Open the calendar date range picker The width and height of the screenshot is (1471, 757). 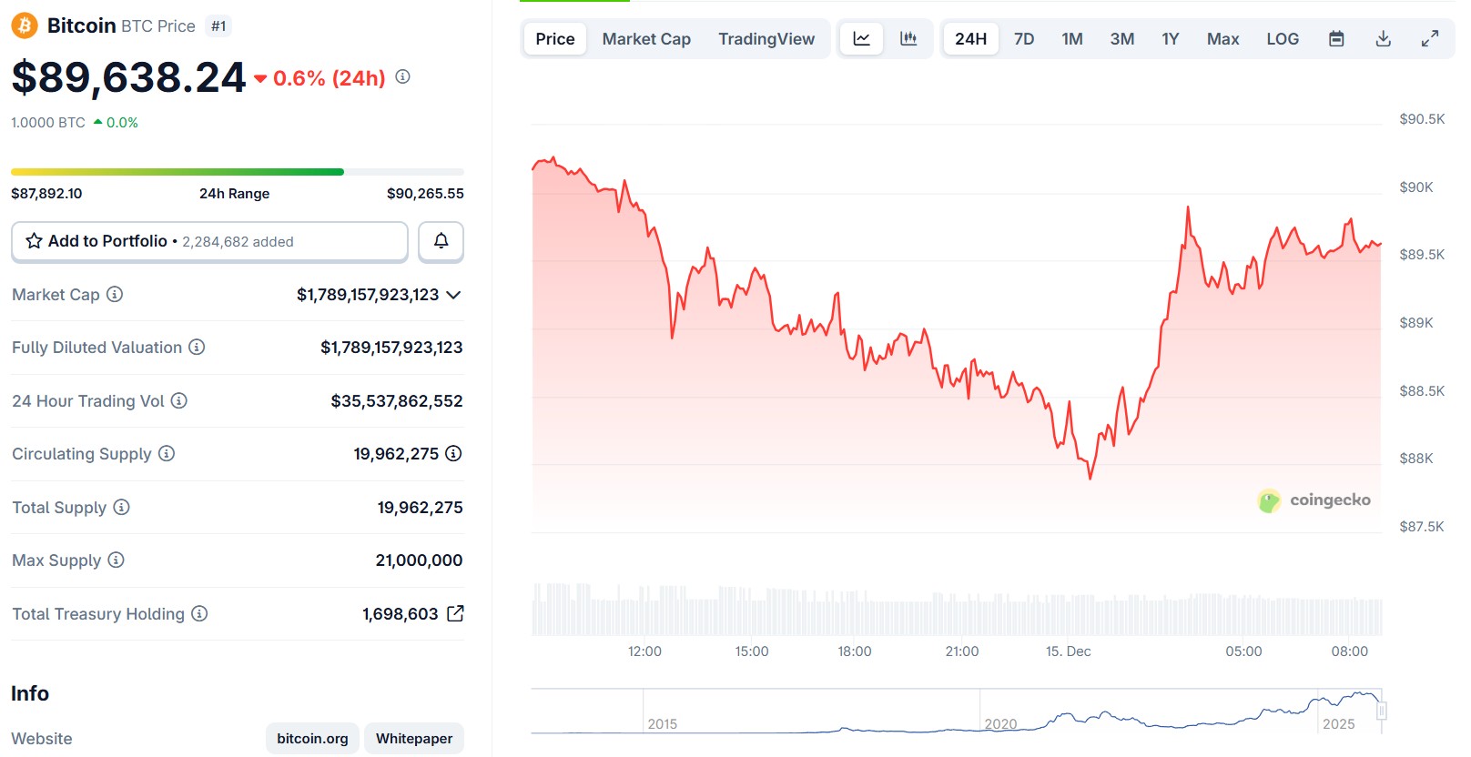tap(1336, 39)
